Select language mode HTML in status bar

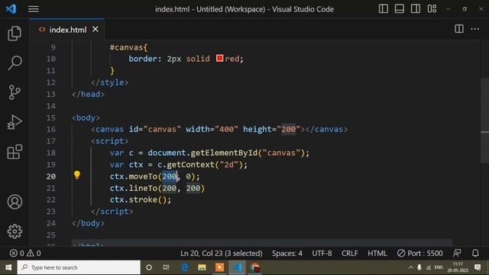(x=377, y=253)
